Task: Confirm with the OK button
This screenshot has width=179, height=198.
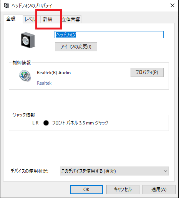Action: [86, 190]
